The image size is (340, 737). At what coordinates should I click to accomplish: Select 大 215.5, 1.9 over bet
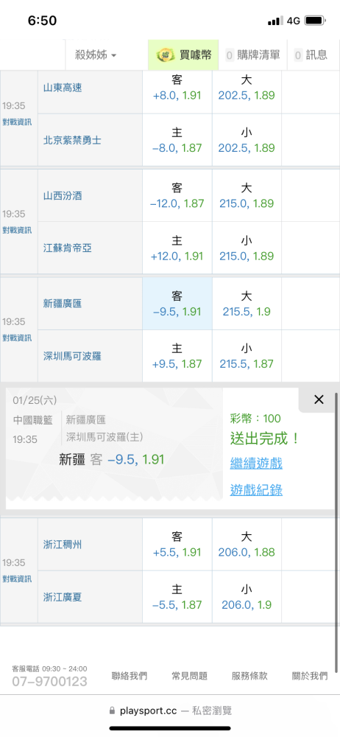pyautogui.click(x=247, y=304)
